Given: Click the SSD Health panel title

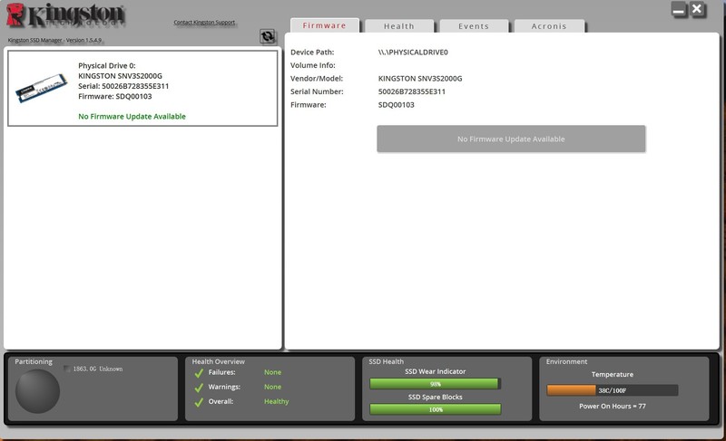Looking at the screenshot, I should (387, 361).
